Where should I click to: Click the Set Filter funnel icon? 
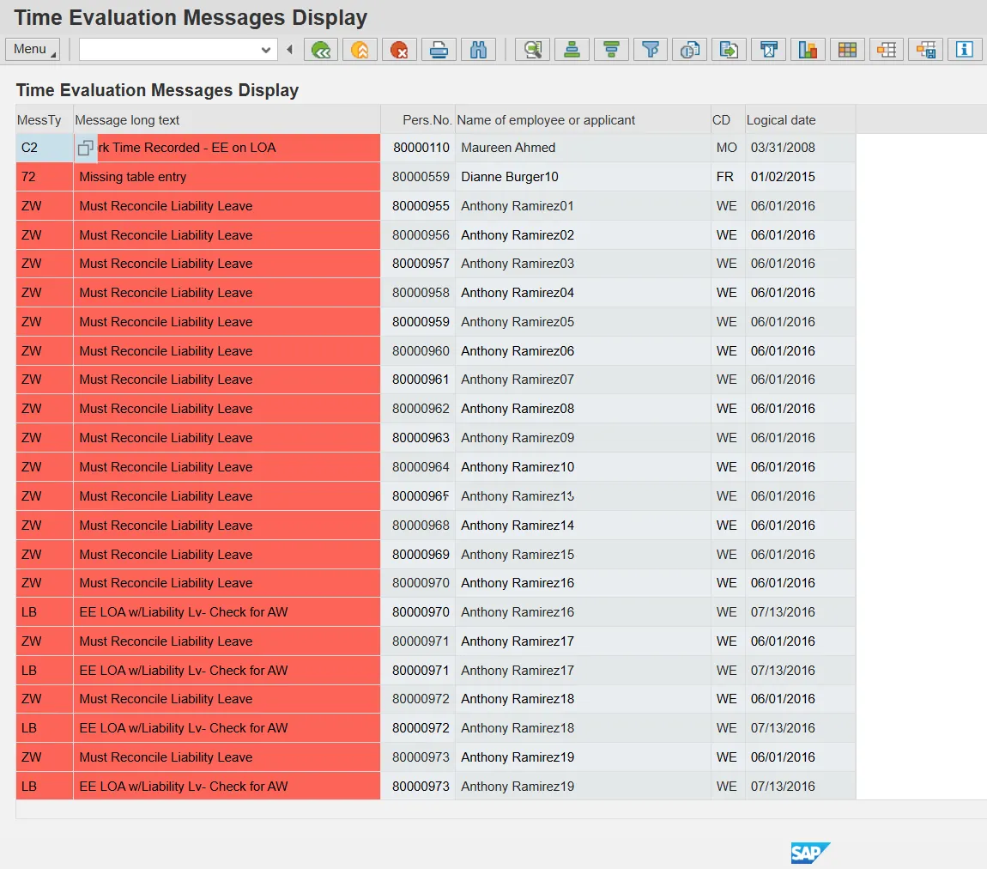point(651,49)
